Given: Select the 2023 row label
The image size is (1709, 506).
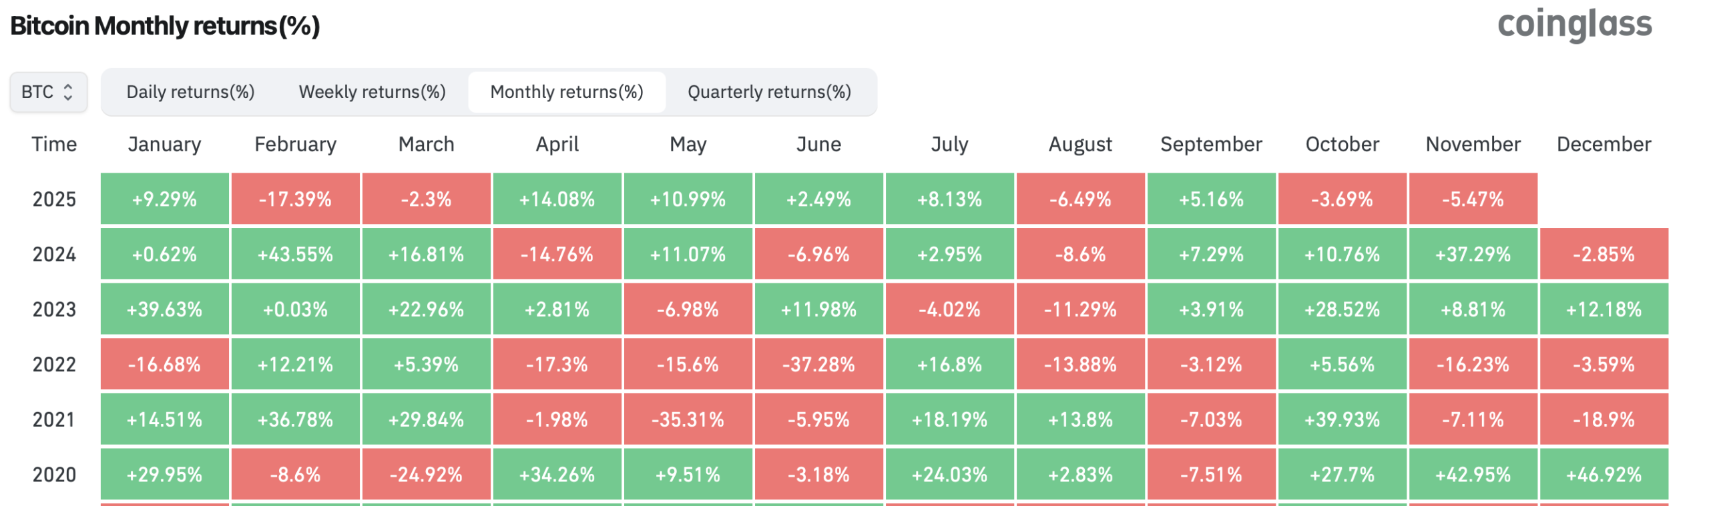Looking at the screenshot, I should tap(54, 309).
